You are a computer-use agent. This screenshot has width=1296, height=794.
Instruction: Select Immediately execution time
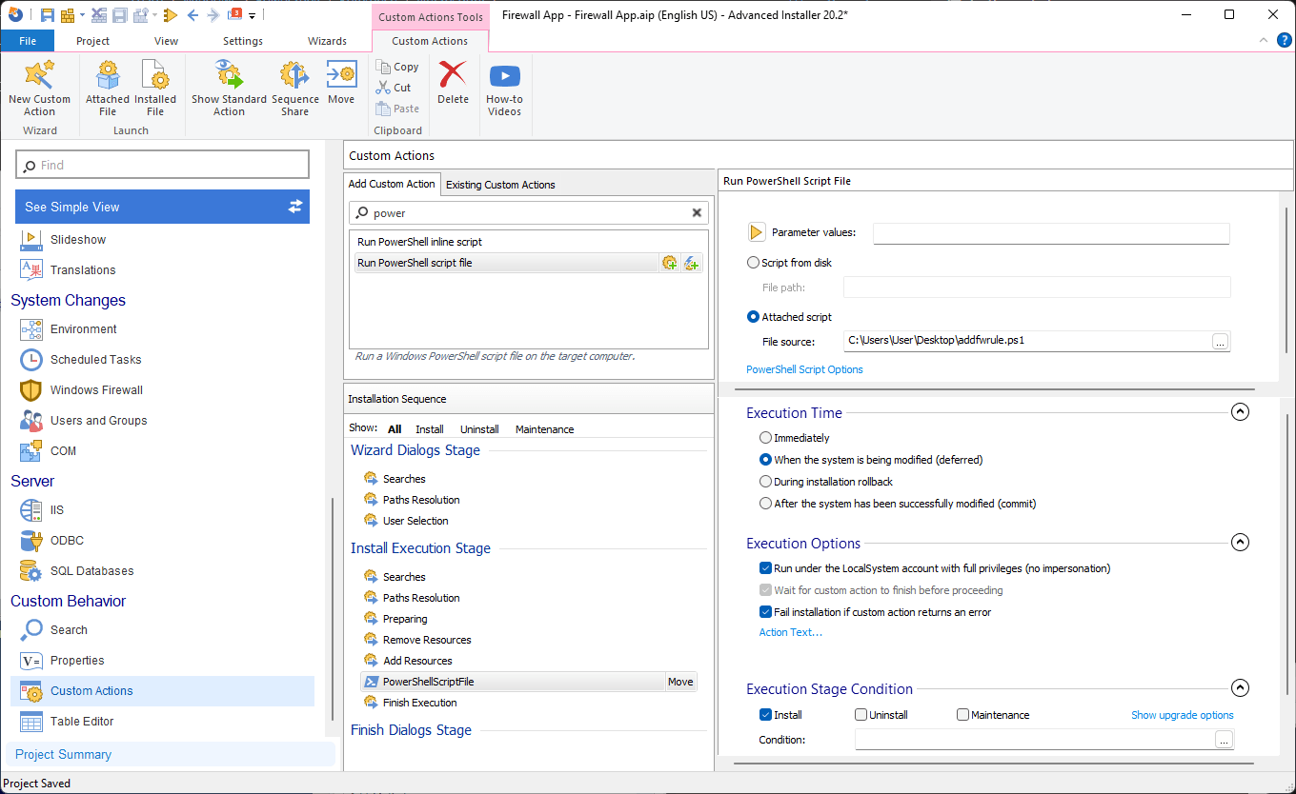[765, 438]
